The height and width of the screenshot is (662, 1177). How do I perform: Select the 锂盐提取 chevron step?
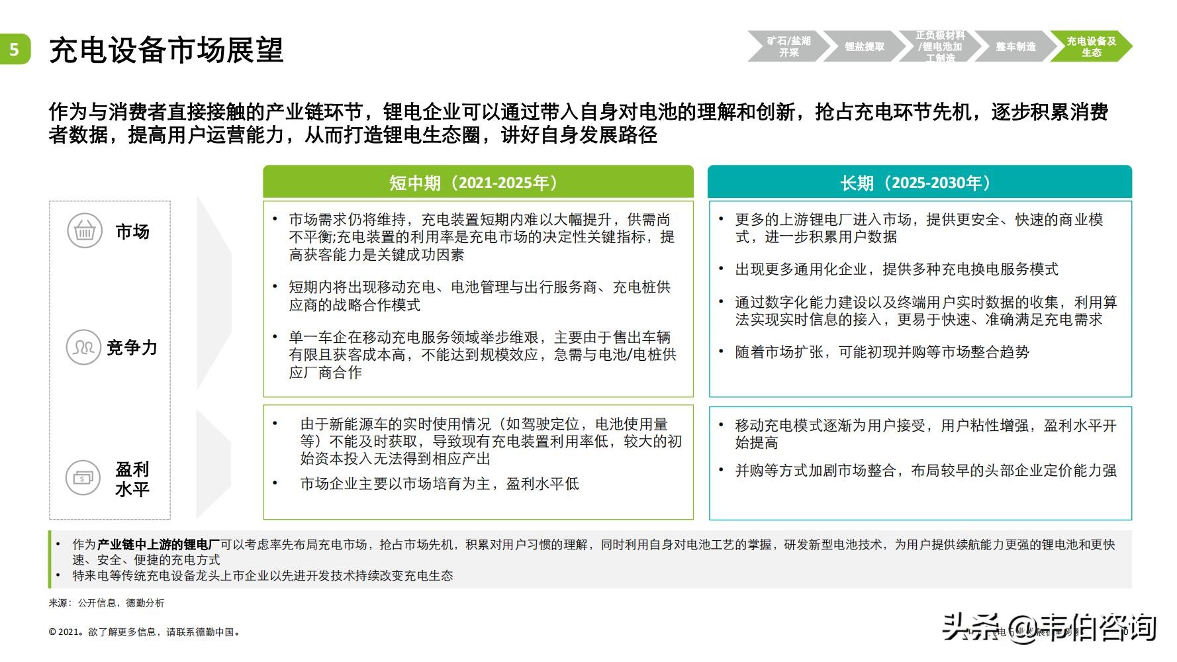864,46
